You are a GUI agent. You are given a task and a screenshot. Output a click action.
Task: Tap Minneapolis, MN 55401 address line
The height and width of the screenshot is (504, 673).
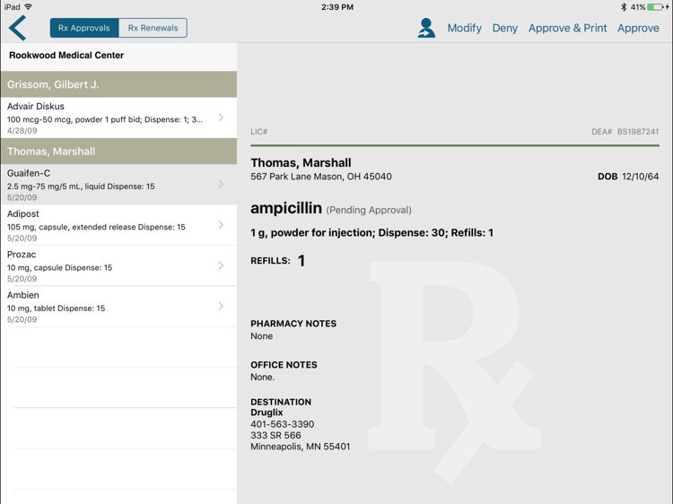coord(301,446)
